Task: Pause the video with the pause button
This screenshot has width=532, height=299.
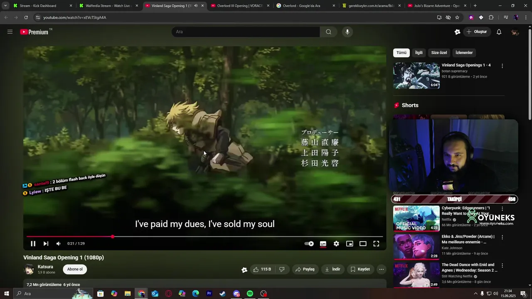Action: pyautogui.click(x=33, y=244)
